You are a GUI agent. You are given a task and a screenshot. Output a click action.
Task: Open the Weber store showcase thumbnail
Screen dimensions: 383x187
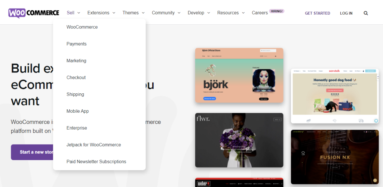coord(239,183)
